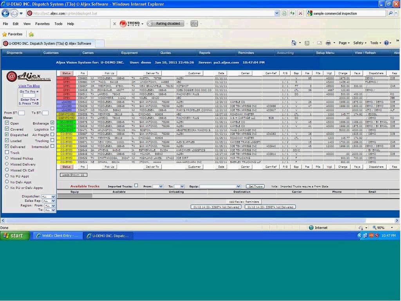Screen dimensions: 401x301
Task: Click the Read Mail icon
Action: pyautogui.click(x=320, y=43)
